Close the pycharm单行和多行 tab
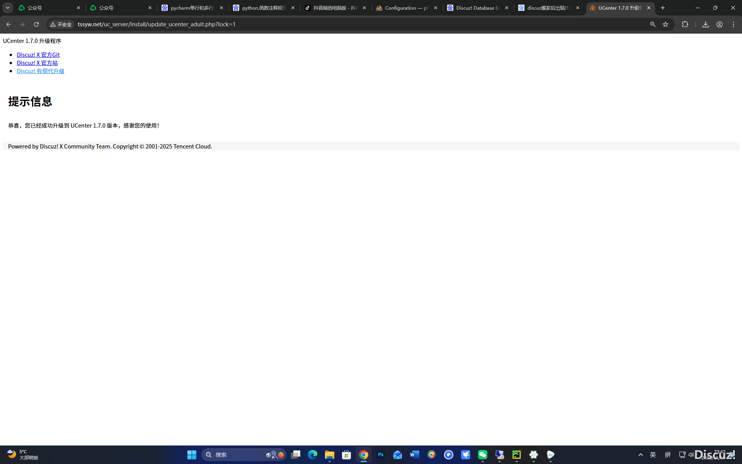Viewport: 742px width, 464px height. [221, 8]
